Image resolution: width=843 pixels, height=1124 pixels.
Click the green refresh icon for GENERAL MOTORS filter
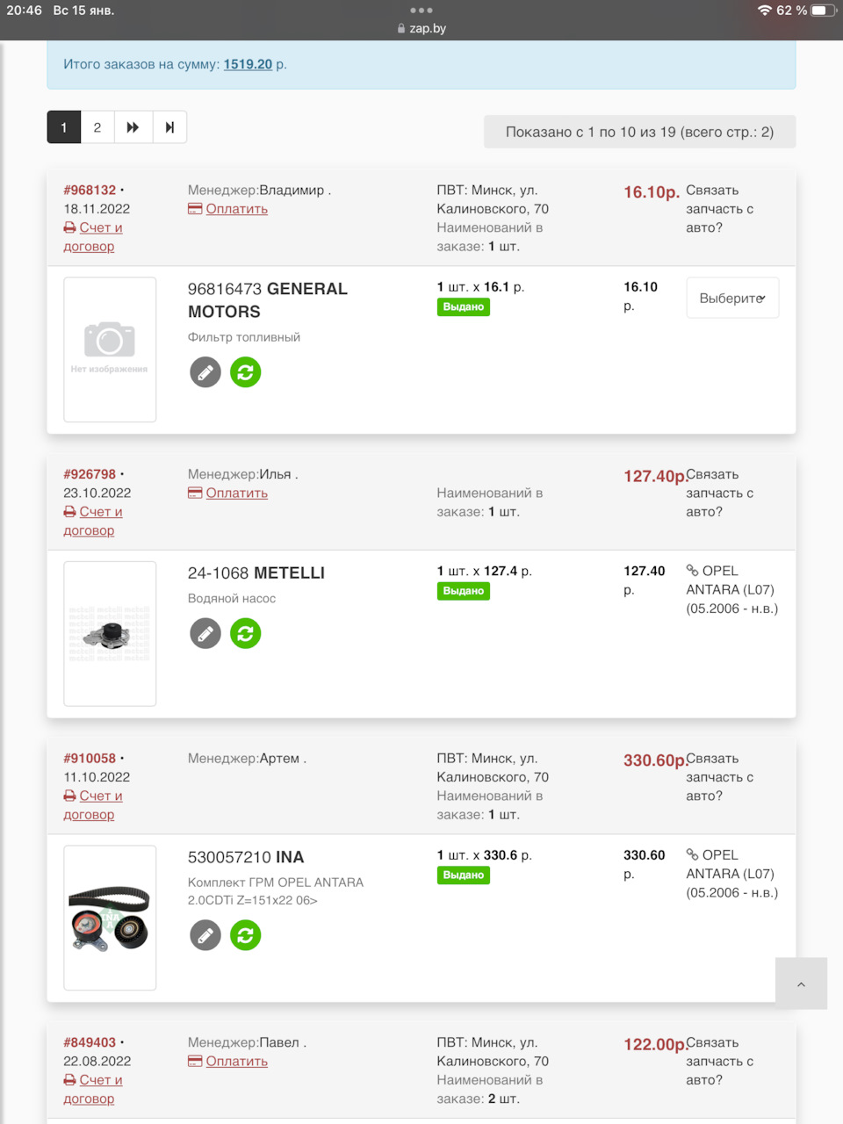(x=246, y=372)
